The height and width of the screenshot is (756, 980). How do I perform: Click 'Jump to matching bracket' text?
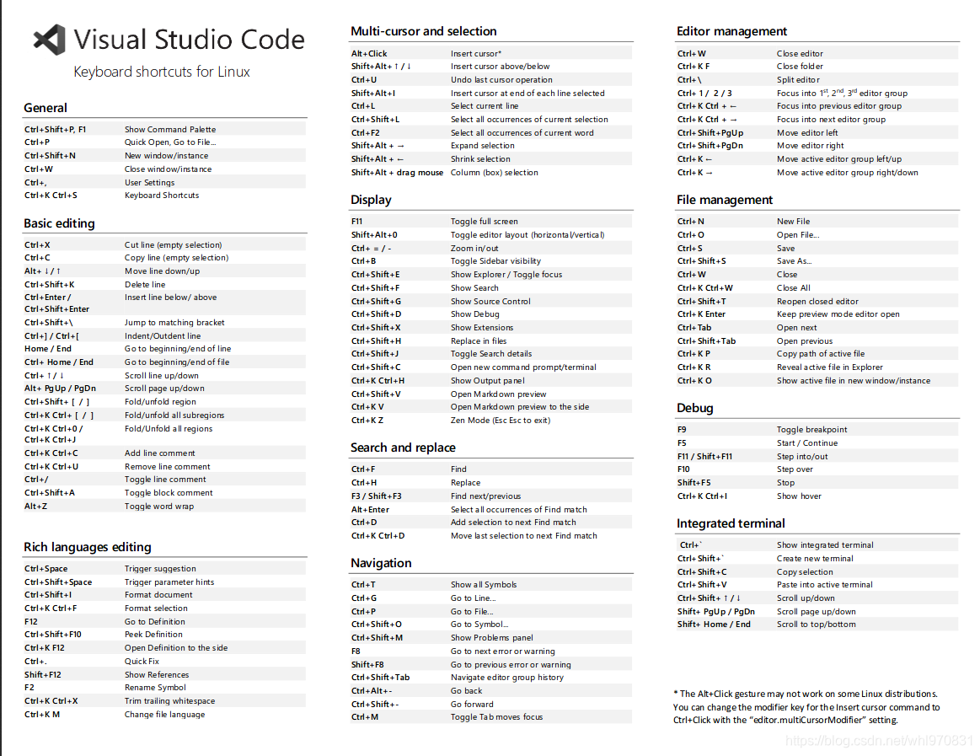pyautogui.click(x=174, y=323)
